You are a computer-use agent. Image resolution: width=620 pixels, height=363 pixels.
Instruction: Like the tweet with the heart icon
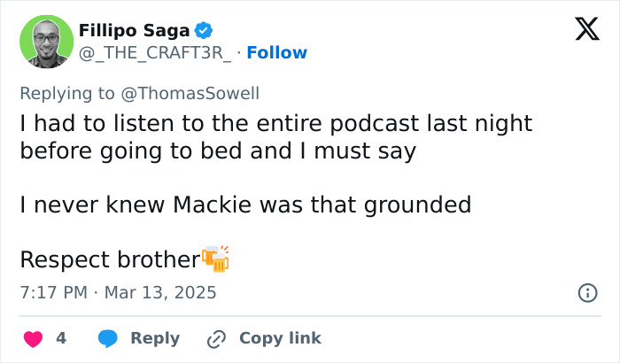click(33, 338)
